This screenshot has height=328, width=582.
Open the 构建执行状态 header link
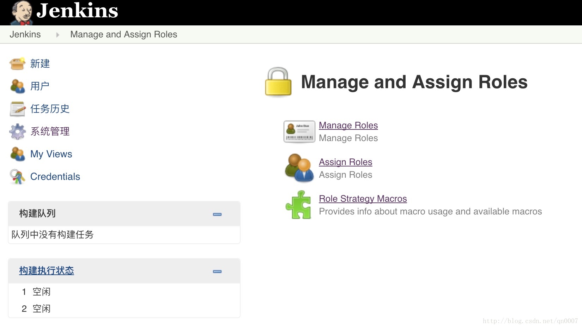click(x=47, y=271)
